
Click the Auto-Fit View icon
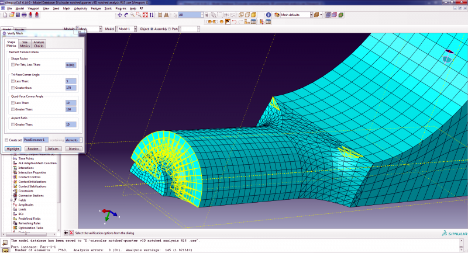(x=145, y=15)
